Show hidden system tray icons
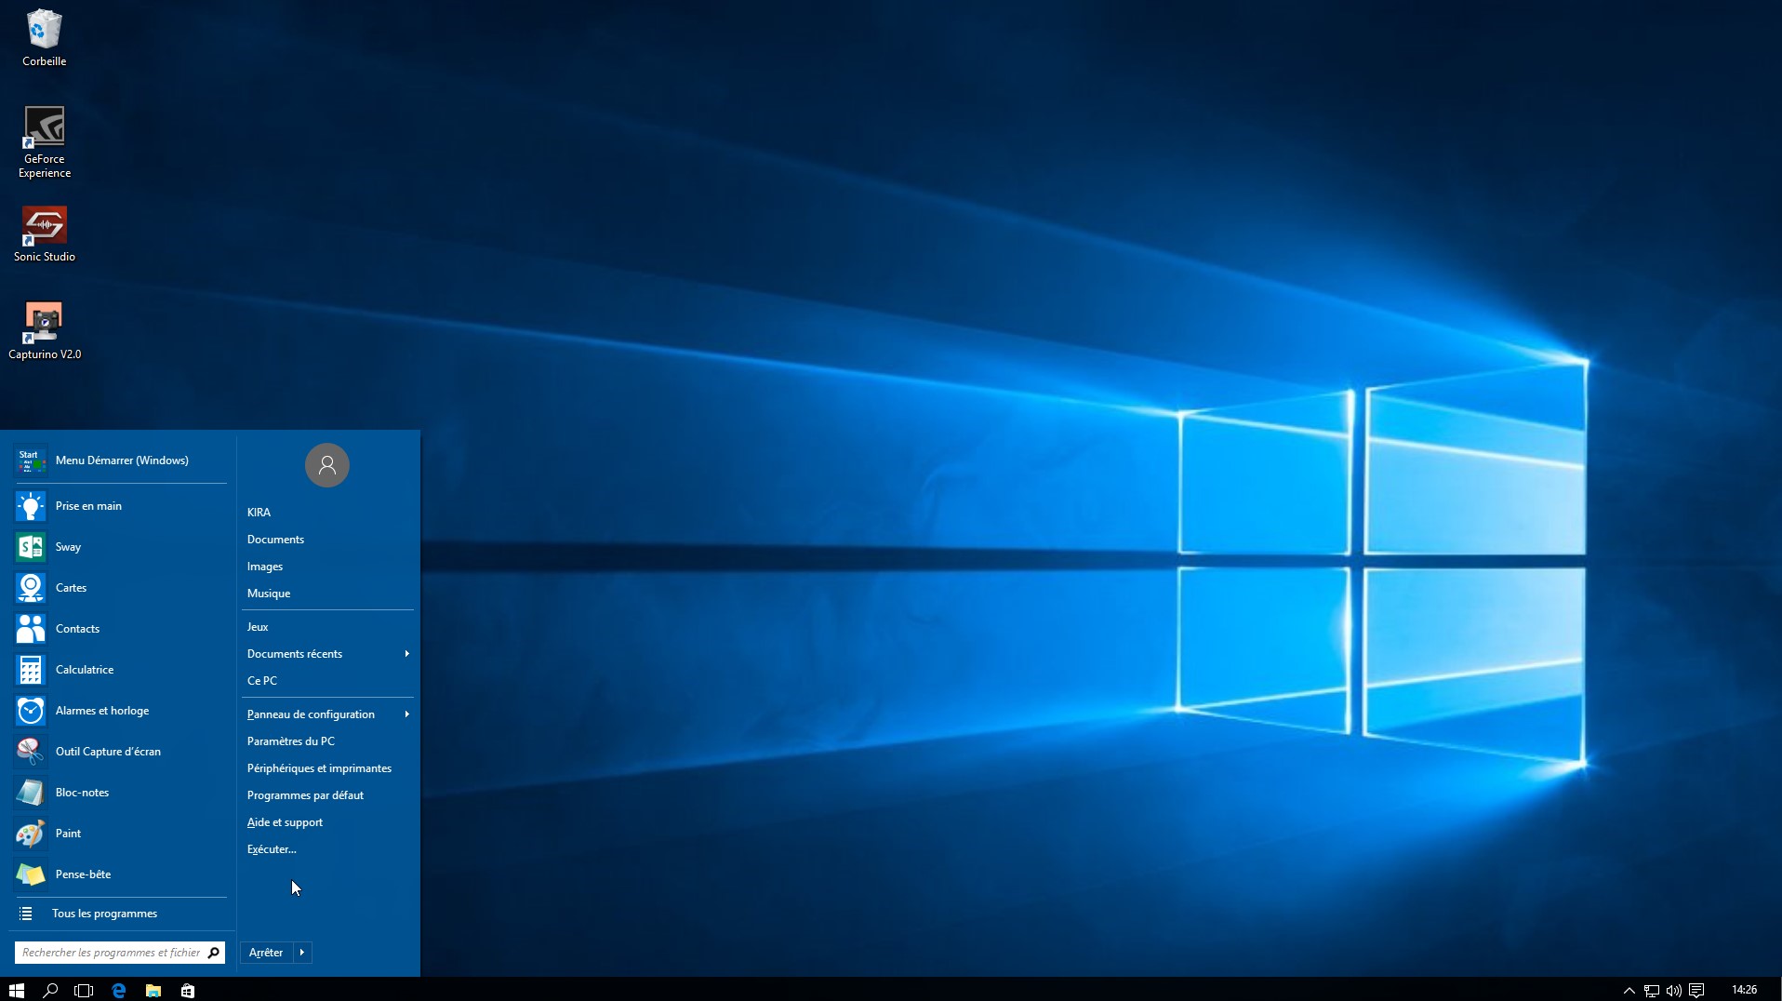This screenshot has height=1001, width=1782. click(1629, 990)
